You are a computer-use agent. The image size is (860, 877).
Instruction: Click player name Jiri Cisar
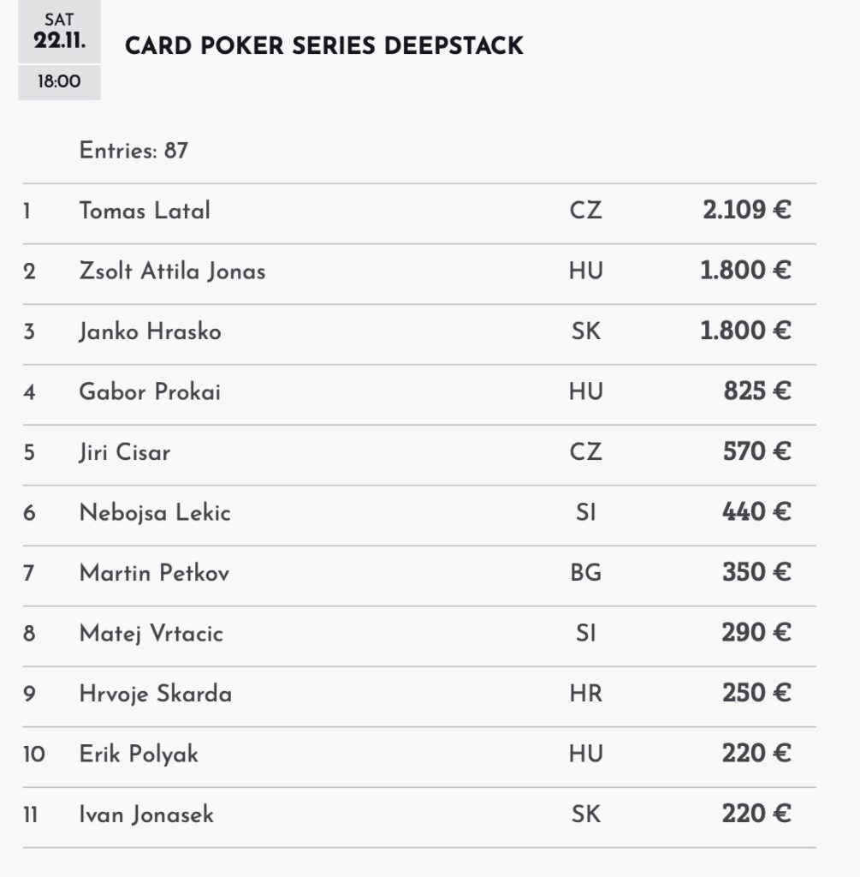[125, 452]
